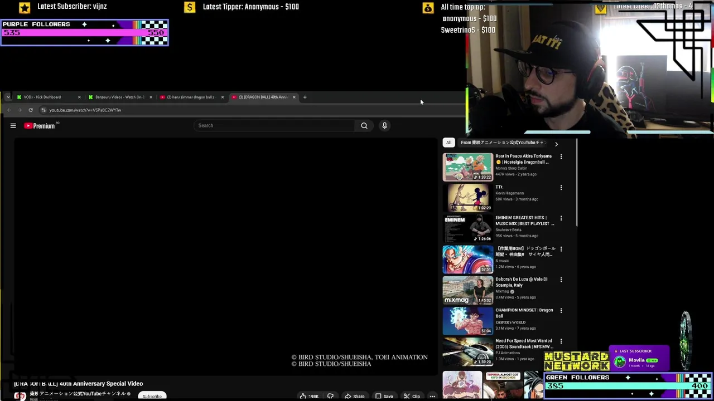Close the Banzouru Videos tab
The width and height of the screenshot is (714, 401).
pos(151,97)
